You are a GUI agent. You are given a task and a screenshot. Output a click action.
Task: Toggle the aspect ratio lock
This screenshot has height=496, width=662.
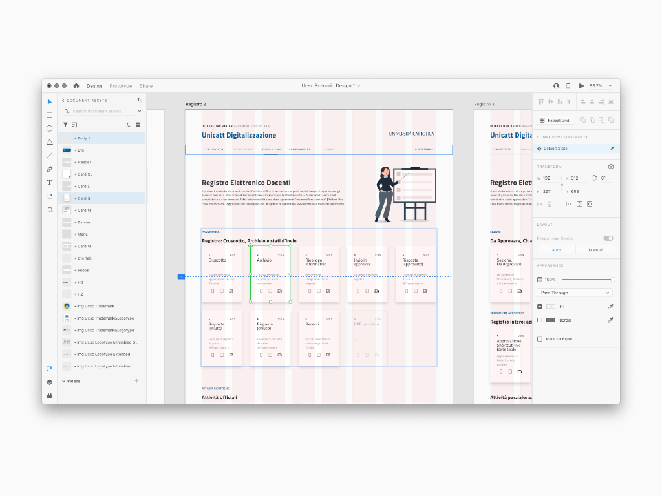(562, 184)
